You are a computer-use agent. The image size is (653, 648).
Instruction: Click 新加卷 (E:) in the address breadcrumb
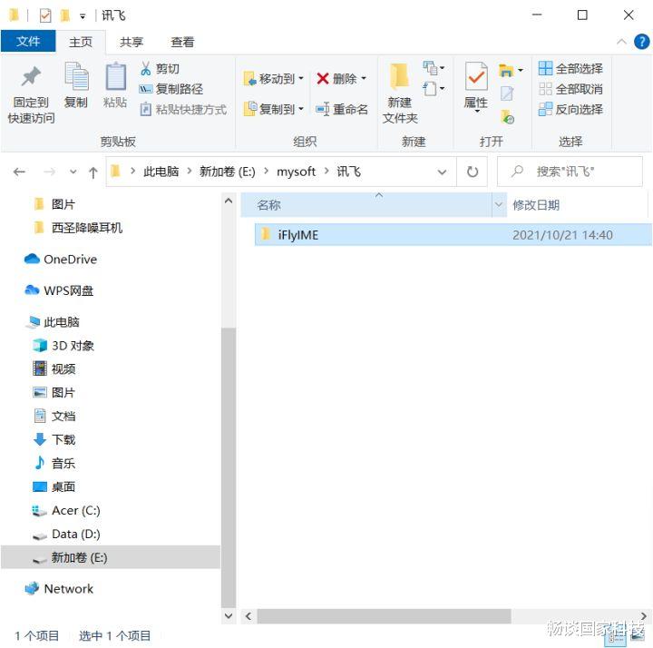(x=227, y=172)
